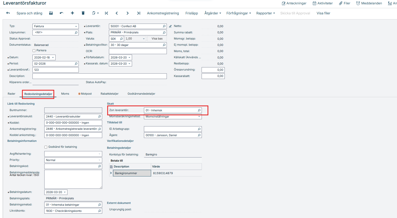The width and height of the screenshot is (397, 218).
Task: Open the Typ Faktura dropdown
Action: [x=76, y=26]
